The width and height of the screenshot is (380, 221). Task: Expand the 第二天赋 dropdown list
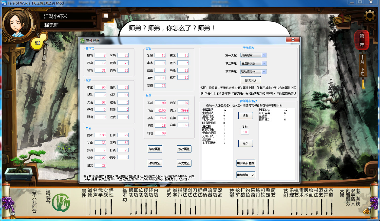pos(264,63)
